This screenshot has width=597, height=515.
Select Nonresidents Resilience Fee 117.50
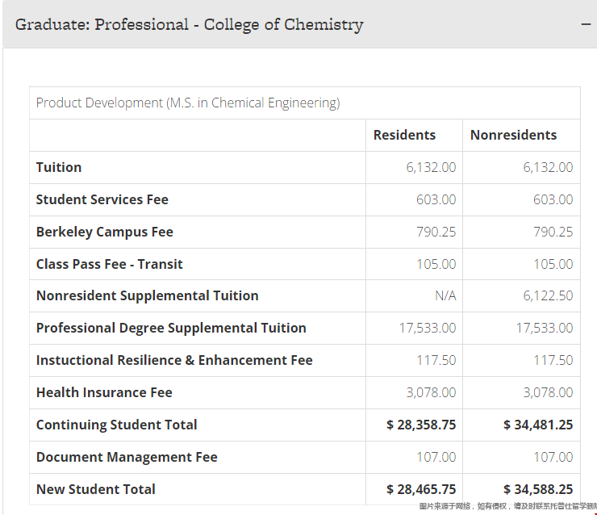pyautogui.click(x=553, y=360)
